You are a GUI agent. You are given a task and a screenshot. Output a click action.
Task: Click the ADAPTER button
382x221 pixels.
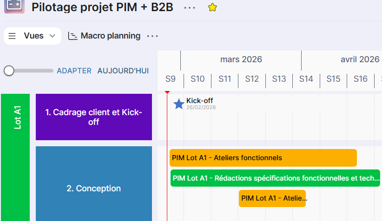74,71
